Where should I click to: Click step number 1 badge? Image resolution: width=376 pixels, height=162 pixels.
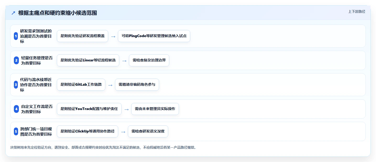tap(16, 36)
